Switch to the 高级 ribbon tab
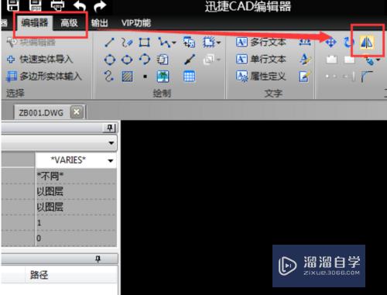Screen dimensions: 387x295 [x=69, y=23]
